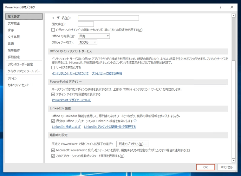This screenshot has height=176, width=241.
Task: Open the プライバシーに関する声明 link
Action: point(107,73)
